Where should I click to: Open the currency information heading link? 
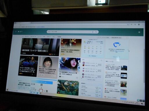[x=84, y=83]
